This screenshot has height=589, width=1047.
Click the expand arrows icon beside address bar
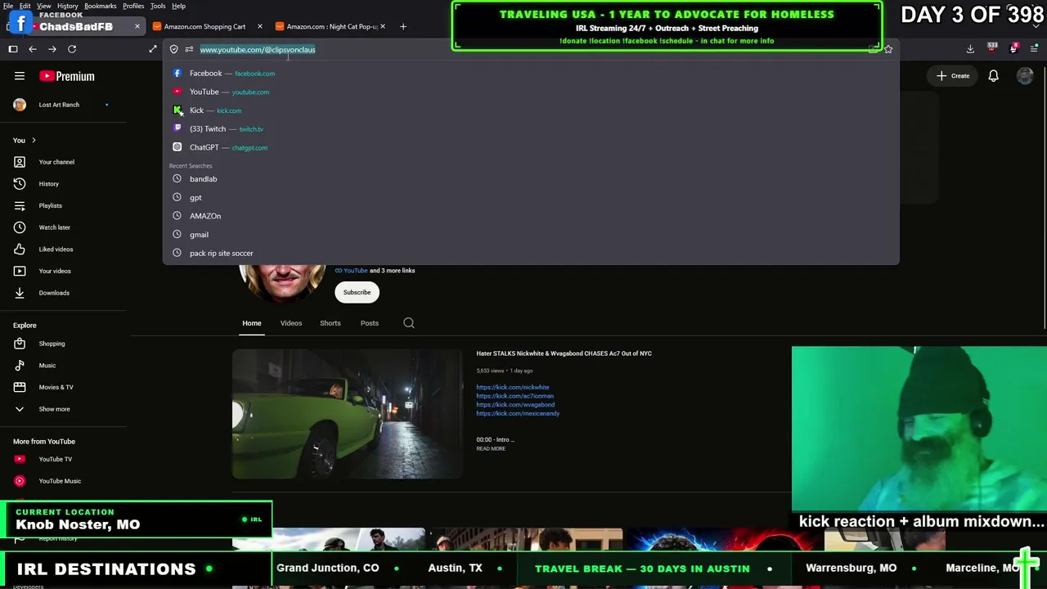(153, 49)
